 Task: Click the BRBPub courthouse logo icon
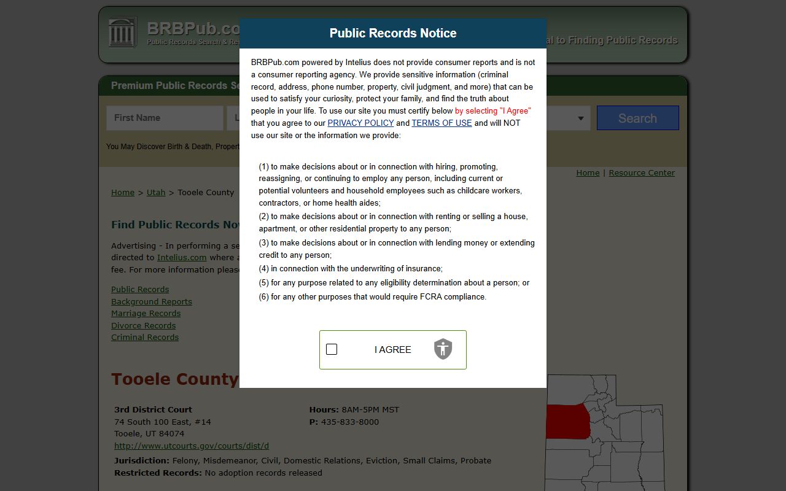(122, 32)
